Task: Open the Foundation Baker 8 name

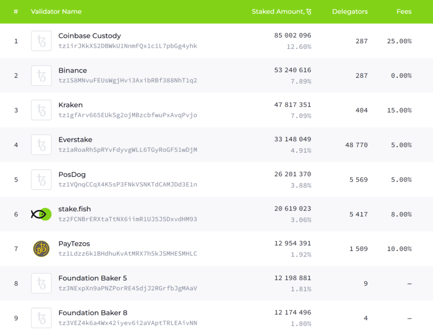Action: pyautogui.click(x=93, y=313)
